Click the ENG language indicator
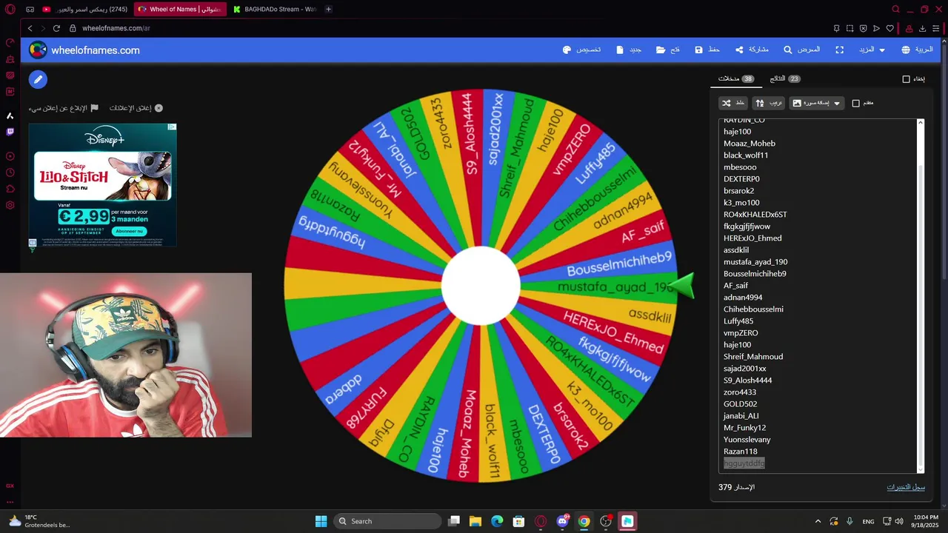Viewport: 948px width, 533px height. (868, 521)
